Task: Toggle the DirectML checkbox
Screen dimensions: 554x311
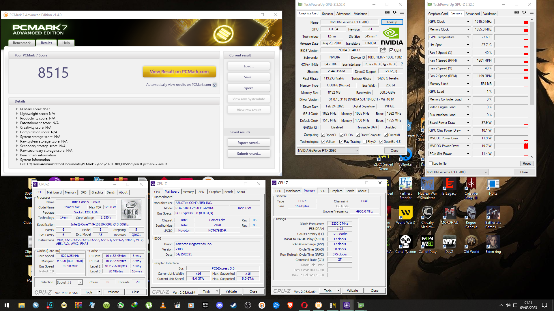Action: pyautogui.click(x=385, y=135)
